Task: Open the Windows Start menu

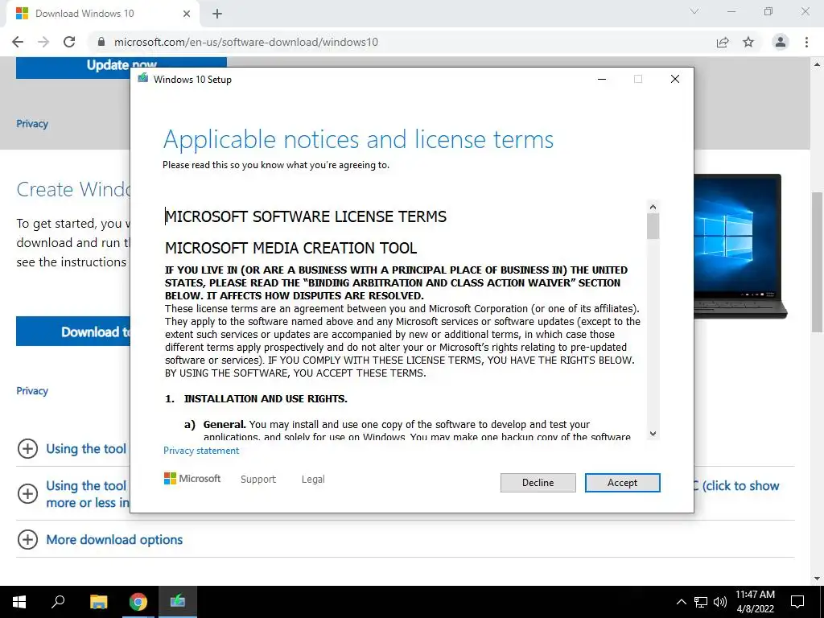Action: pos(19,602)
